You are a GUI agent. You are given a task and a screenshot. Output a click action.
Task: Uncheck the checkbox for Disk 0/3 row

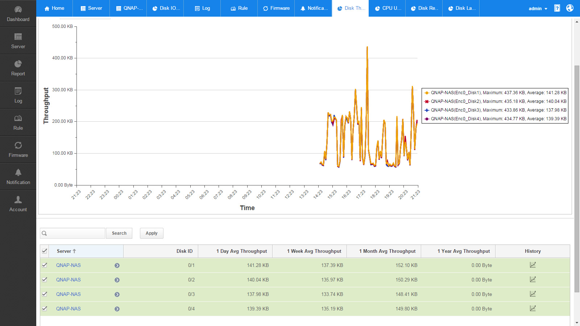(45, 294)
